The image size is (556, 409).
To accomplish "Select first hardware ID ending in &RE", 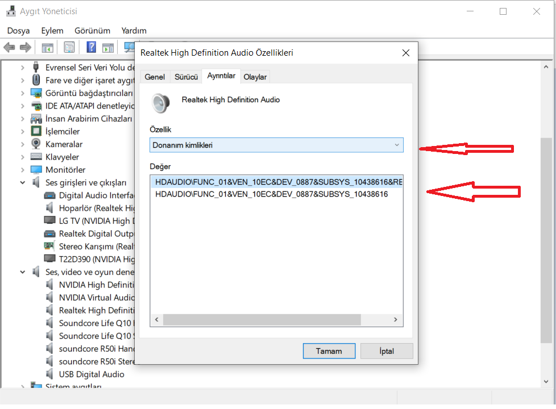I will click(277, 182).
